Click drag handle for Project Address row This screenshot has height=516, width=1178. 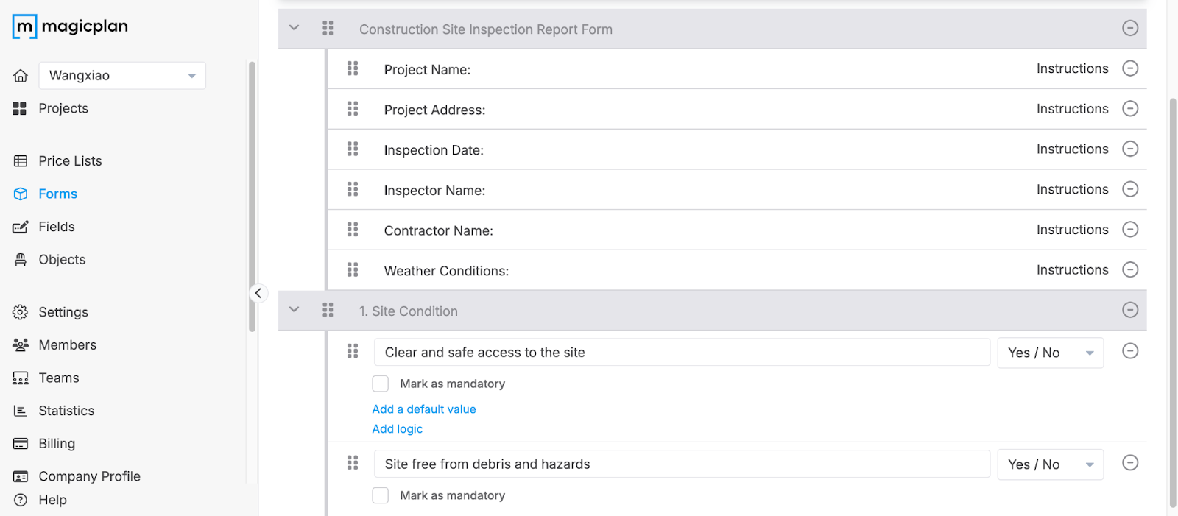[353, 109]
